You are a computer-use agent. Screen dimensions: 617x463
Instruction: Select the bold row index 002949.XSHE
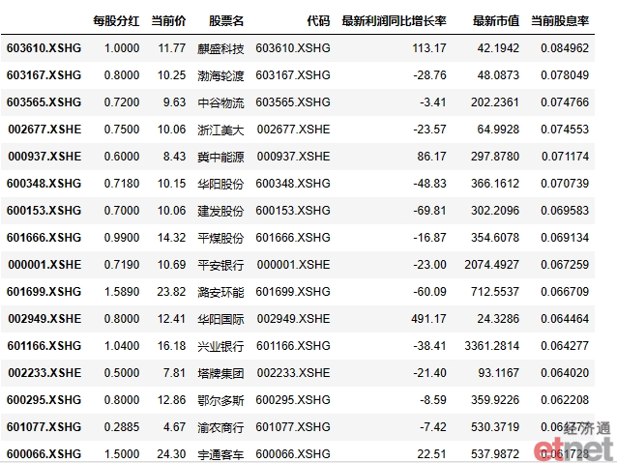tap(44, 319)
